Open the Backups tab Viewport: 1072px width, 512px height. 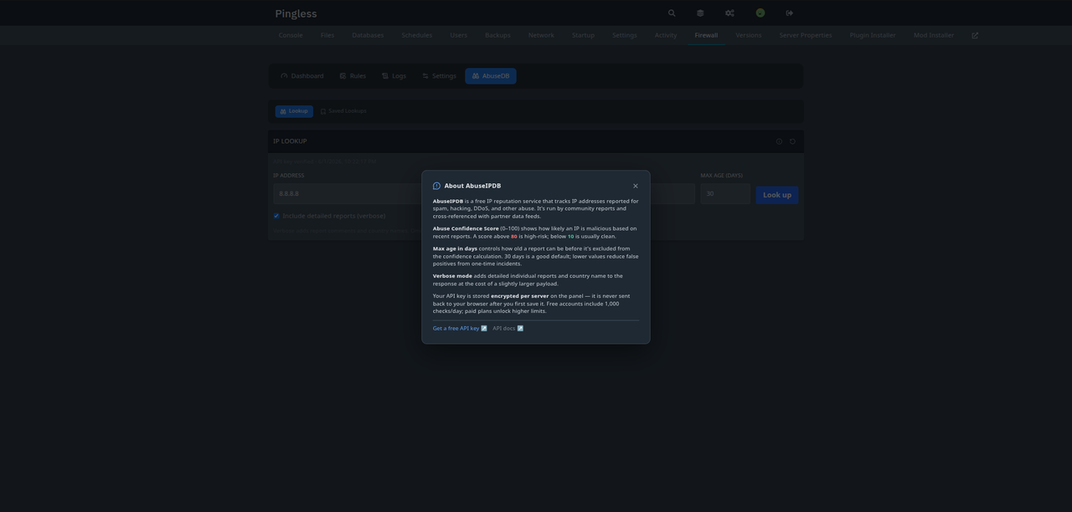(x=497, y=35)
